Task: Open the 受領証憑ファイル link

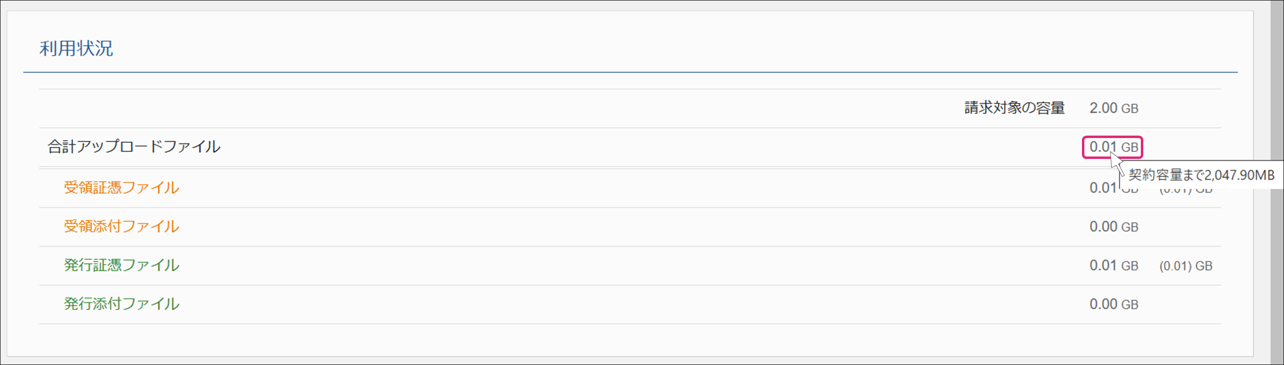Action: (121, 188)
